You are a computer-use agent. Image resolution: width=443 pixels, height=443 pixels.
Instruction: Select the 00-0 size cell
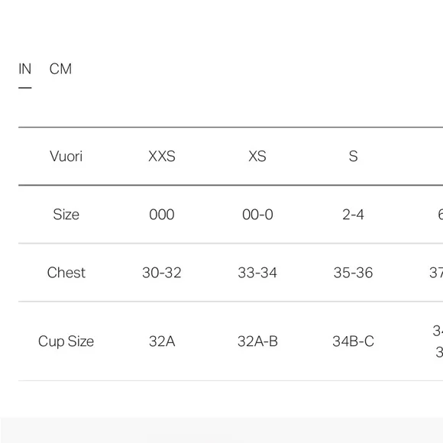(257, 215)
